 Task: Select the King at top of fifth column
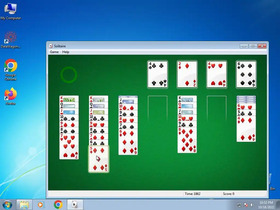187,99
